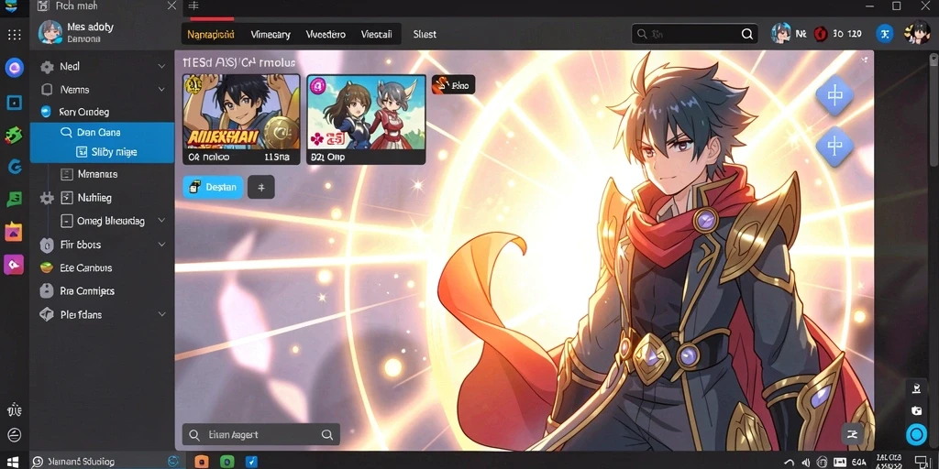The image size is (939, 469).
Task: Open the Sliest tab
Action: [x=425, y=34]
